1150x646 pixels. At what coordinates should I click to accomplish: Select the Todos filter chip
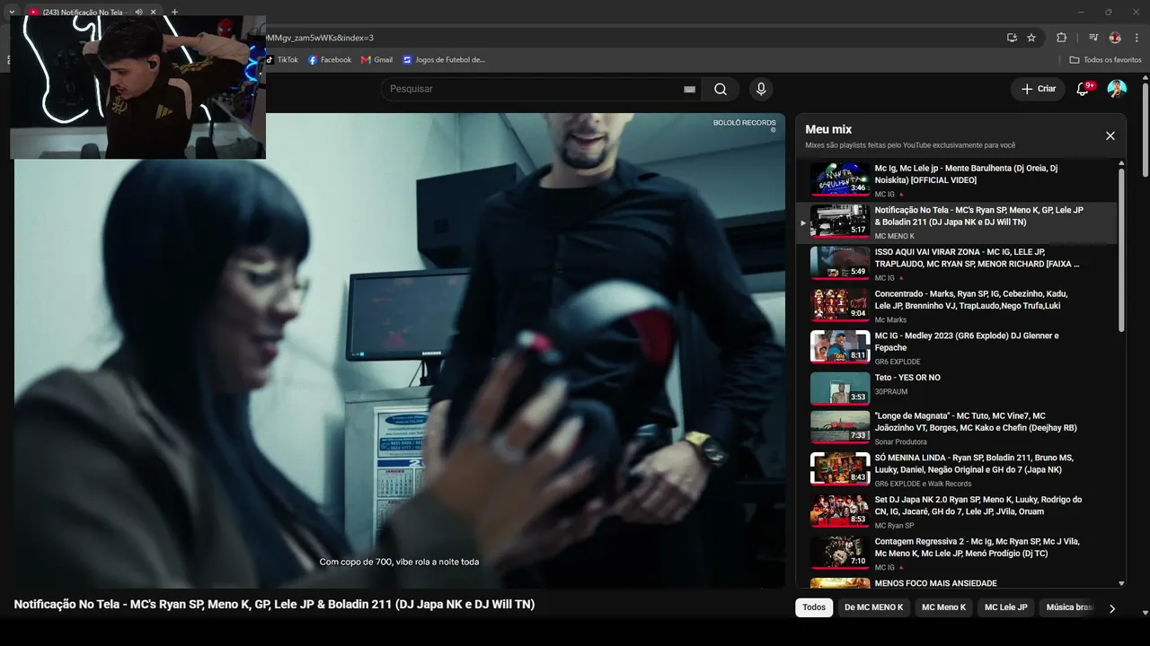click(814, 607)
